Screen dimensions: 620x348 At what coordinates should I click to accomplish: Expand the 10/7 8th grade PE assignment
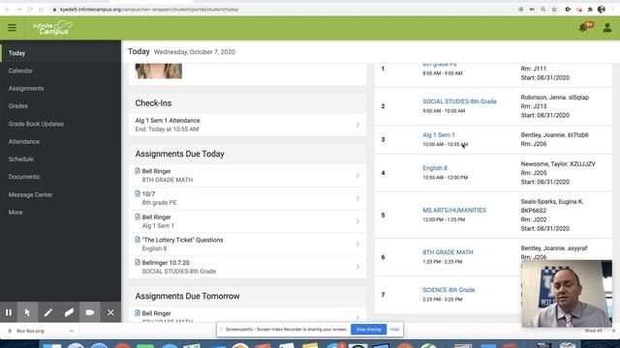(x=248, y=198)
